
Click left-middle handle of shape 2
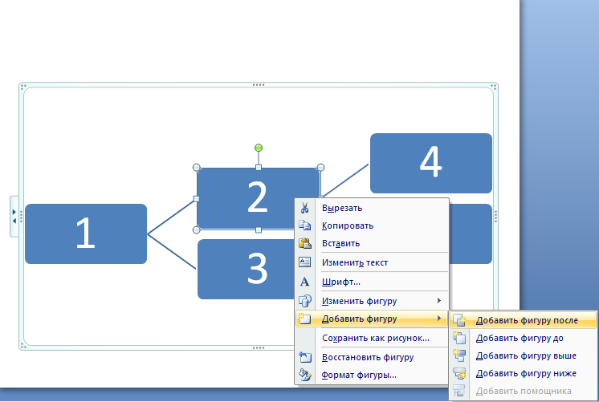[197, 198]
